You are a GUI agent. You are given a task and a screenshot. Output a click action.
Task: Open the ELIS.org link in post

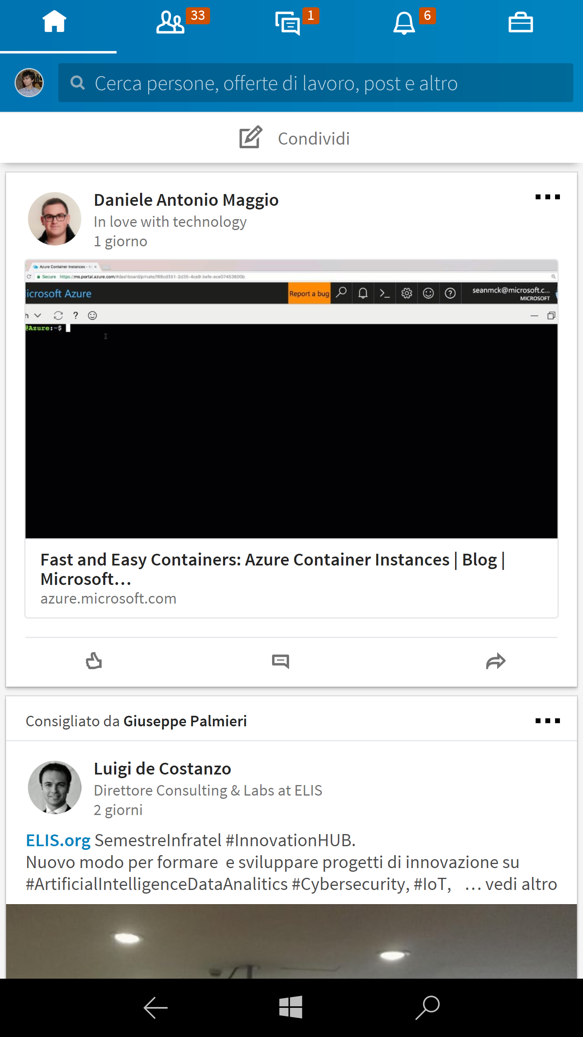[58, 841]
